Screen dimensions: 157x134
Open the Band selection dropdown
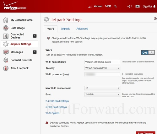click(x=102, y=94)
